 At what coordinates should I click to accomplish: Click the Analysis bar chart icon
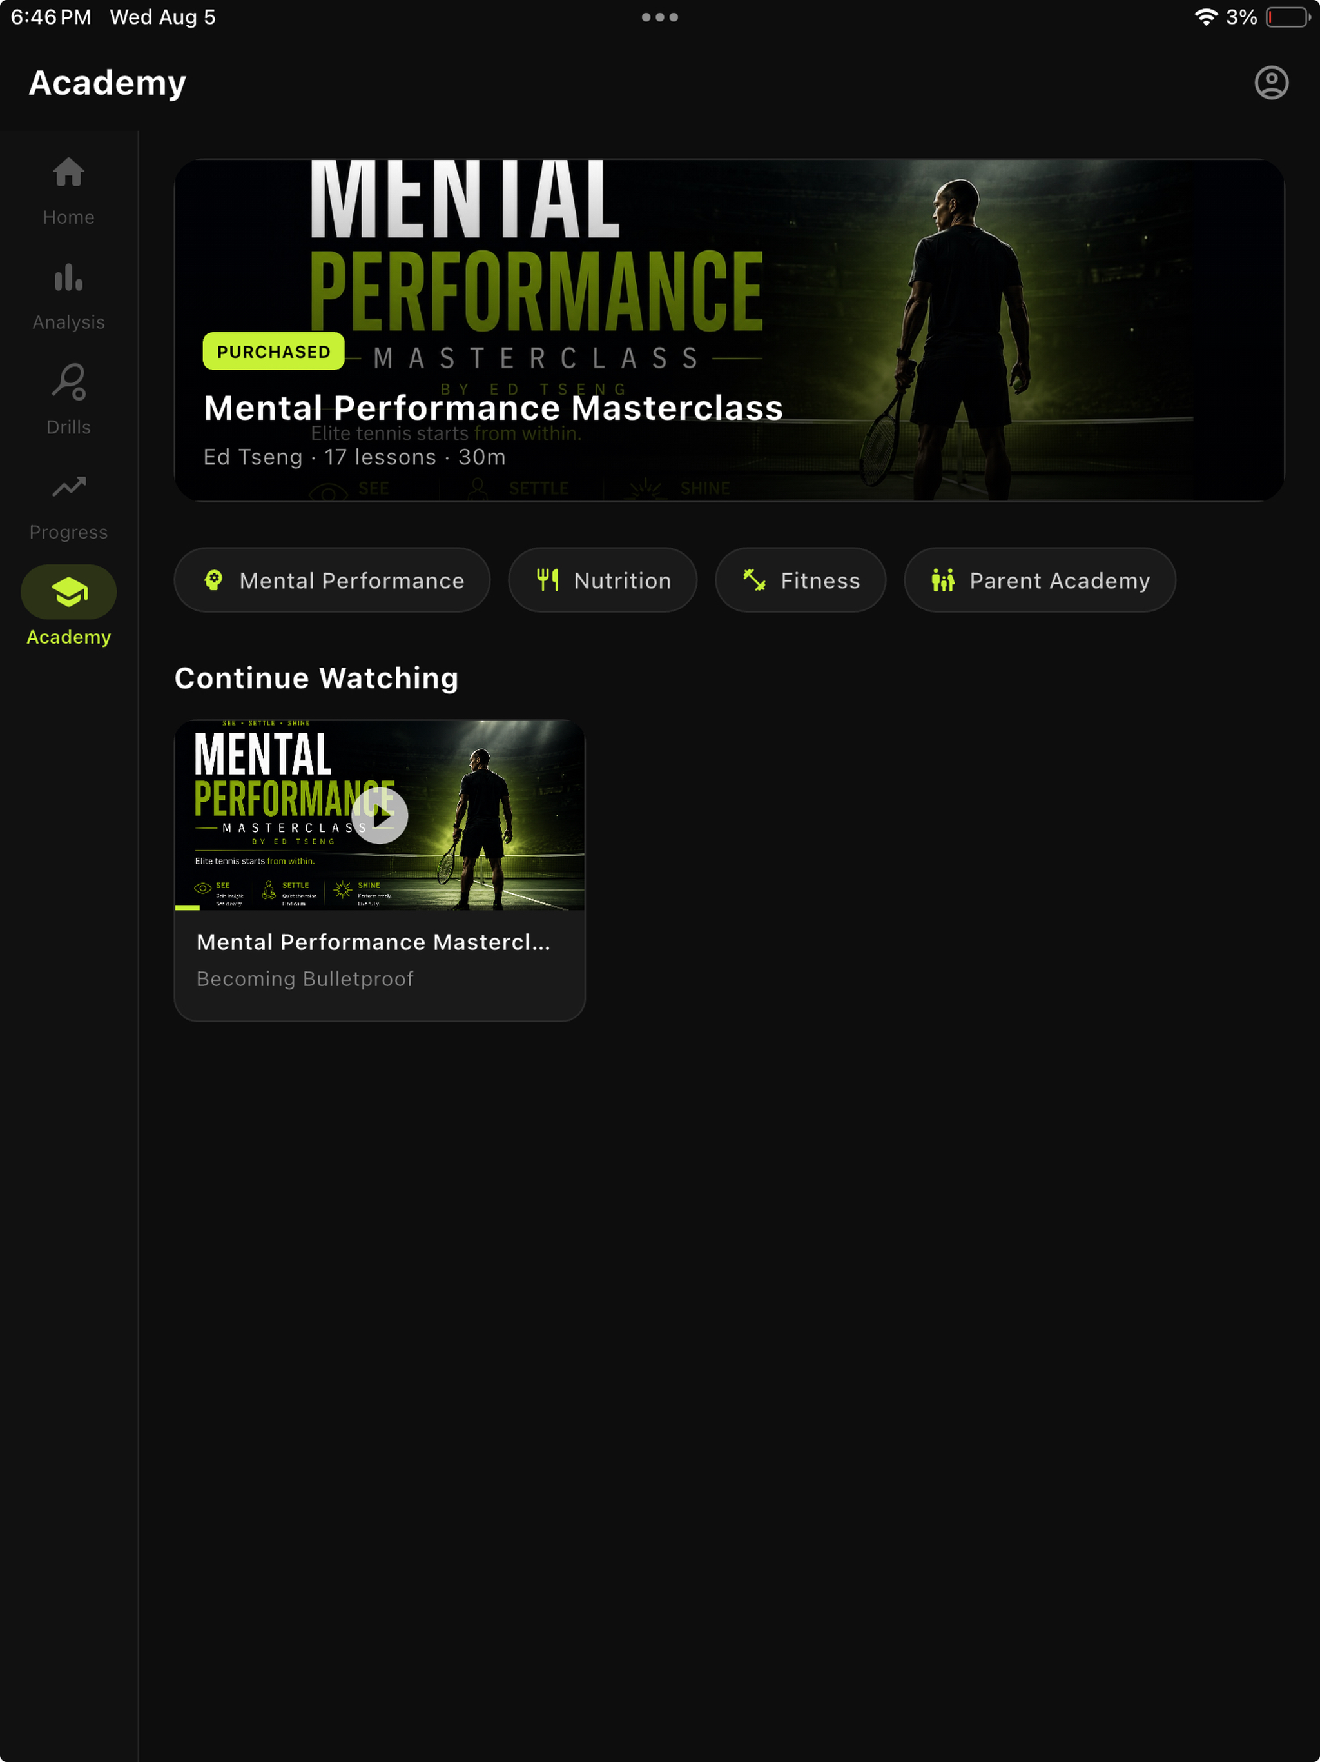(x=68, y=277)
